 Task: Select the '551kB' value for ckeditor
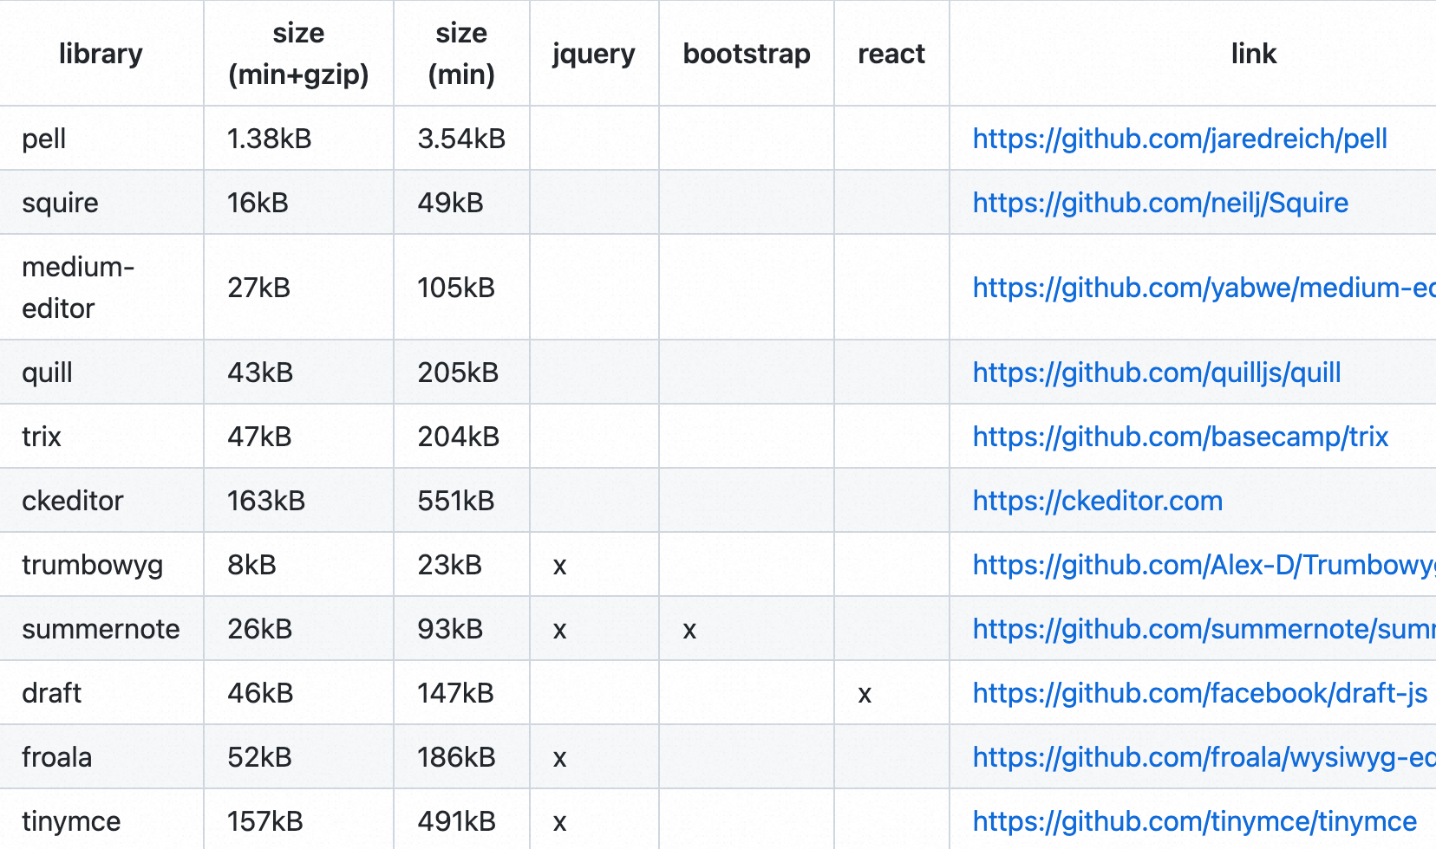[x=456, y=501]
